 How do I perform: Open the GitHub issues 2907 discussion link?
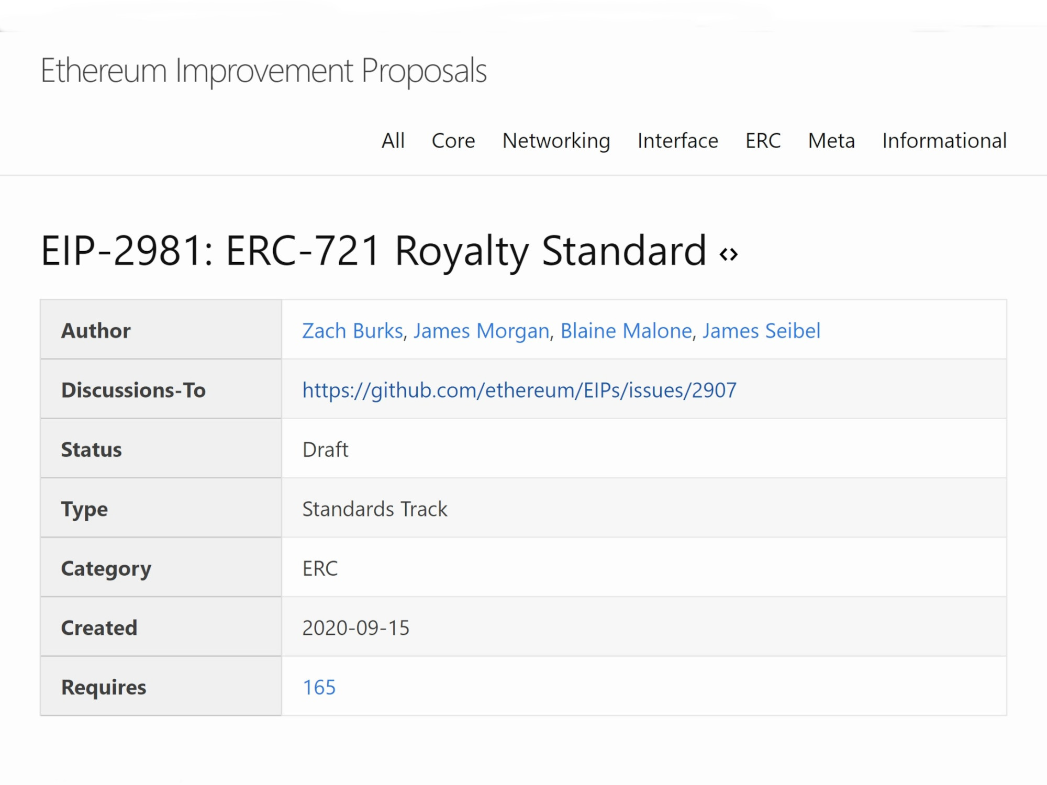point(519,390)
